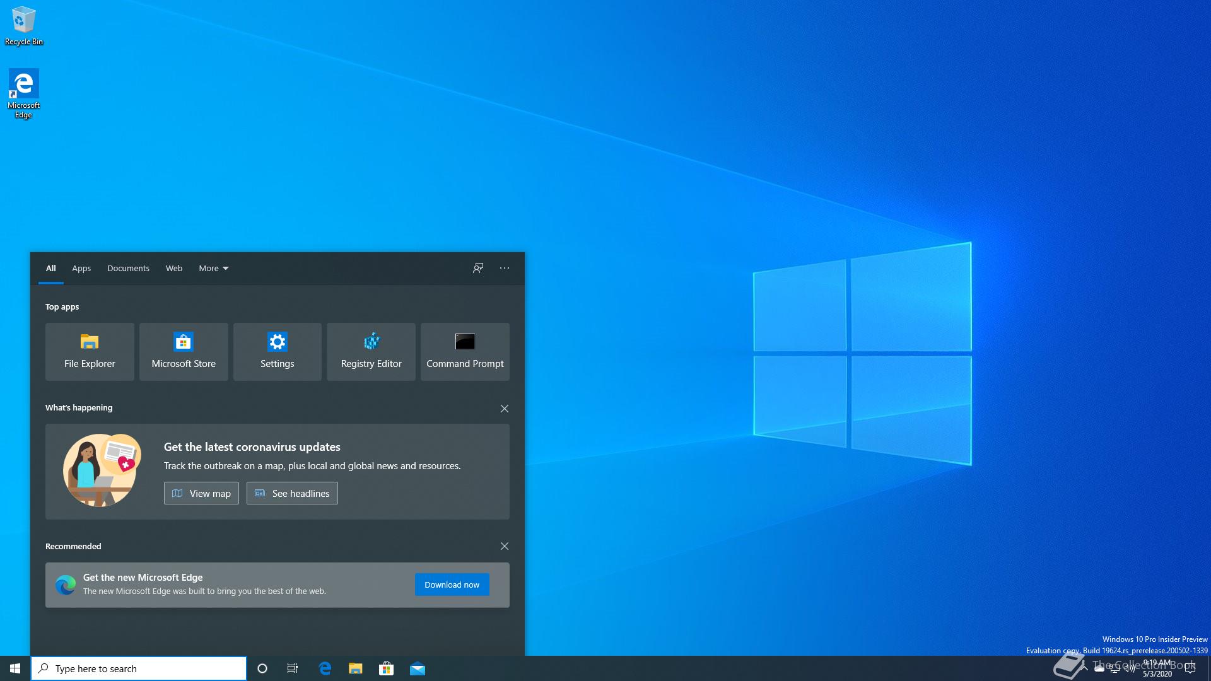
Task: Open File Explorer from the taskbar
Action: (356, 668)
